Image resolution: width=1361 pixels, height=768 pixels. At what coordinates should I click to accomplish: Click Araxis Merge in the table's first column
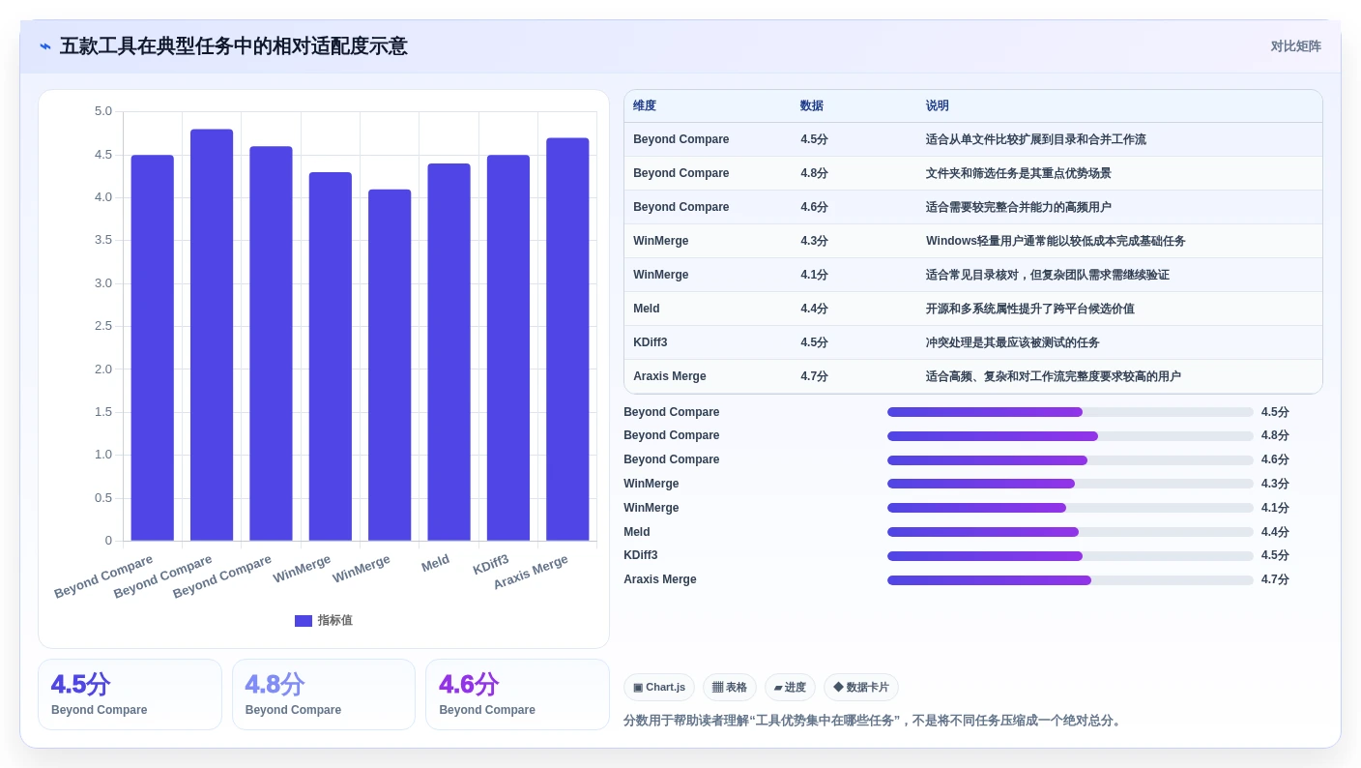pos(670,376)
